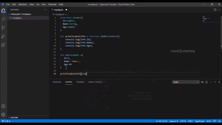
Task: Open the Accounts icon in activity bar
Action: coord(3,106)
